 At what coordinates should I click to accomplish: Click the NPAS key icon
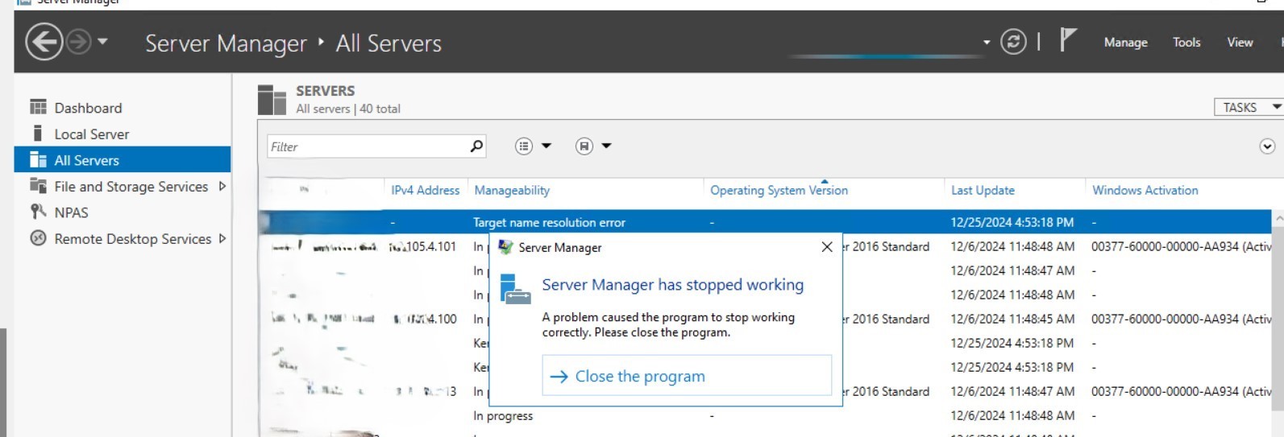click(x=38, y=212)
